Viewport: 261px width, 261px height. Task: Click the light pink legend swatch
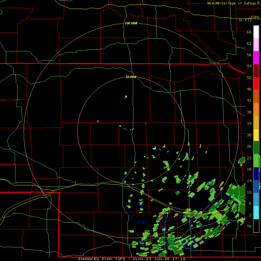click(256, 45)
